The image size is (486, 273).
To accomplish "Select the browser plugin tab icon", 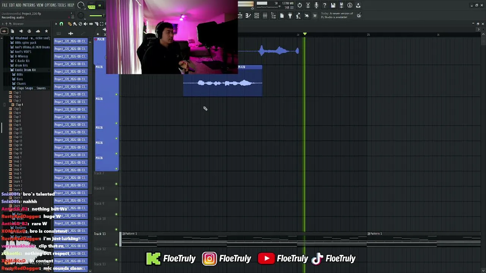I will click(21, 31).
